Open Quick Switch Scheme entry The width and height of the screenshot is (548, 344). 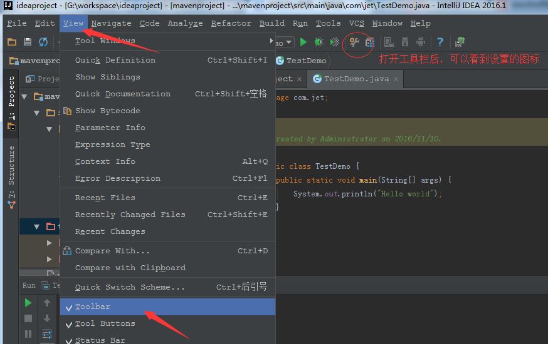(168, 287)
